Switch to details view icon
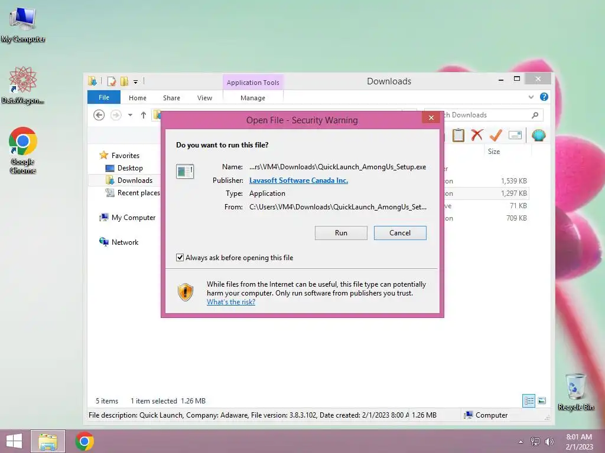 click(529, 401)
